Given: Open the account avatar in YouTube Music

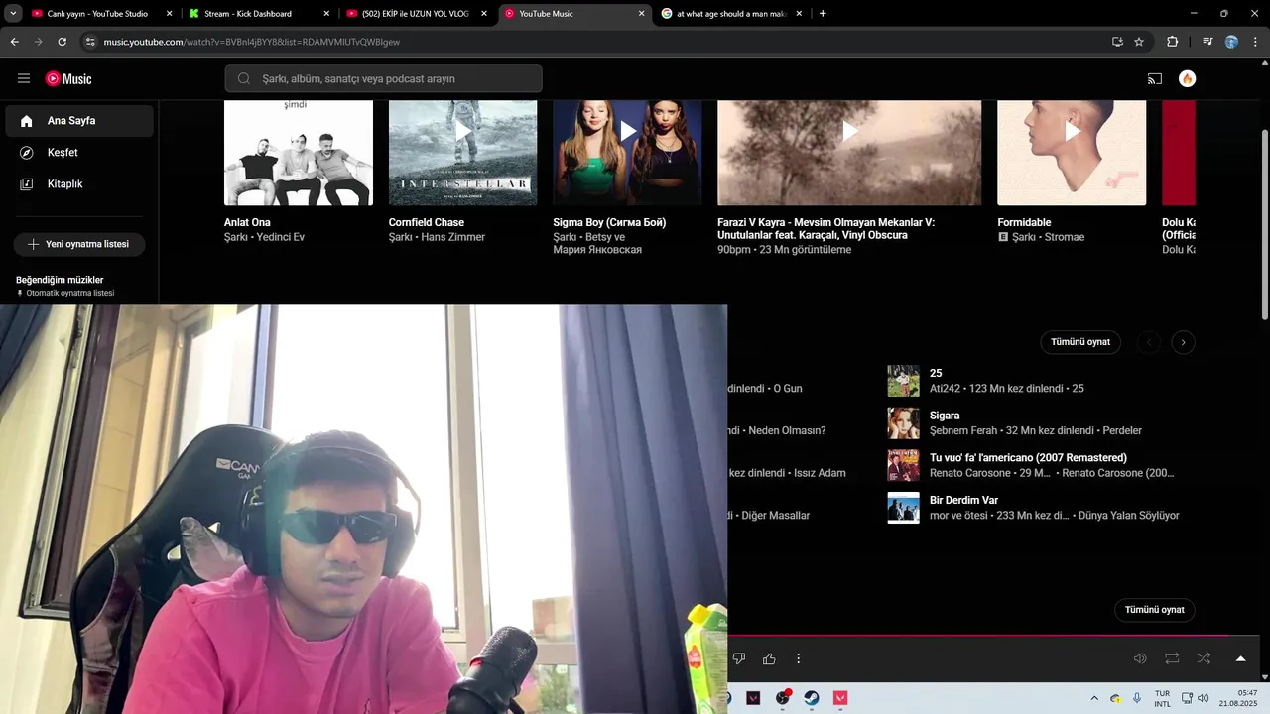Looking at the screenshot, I should [x=1187, y=78].
